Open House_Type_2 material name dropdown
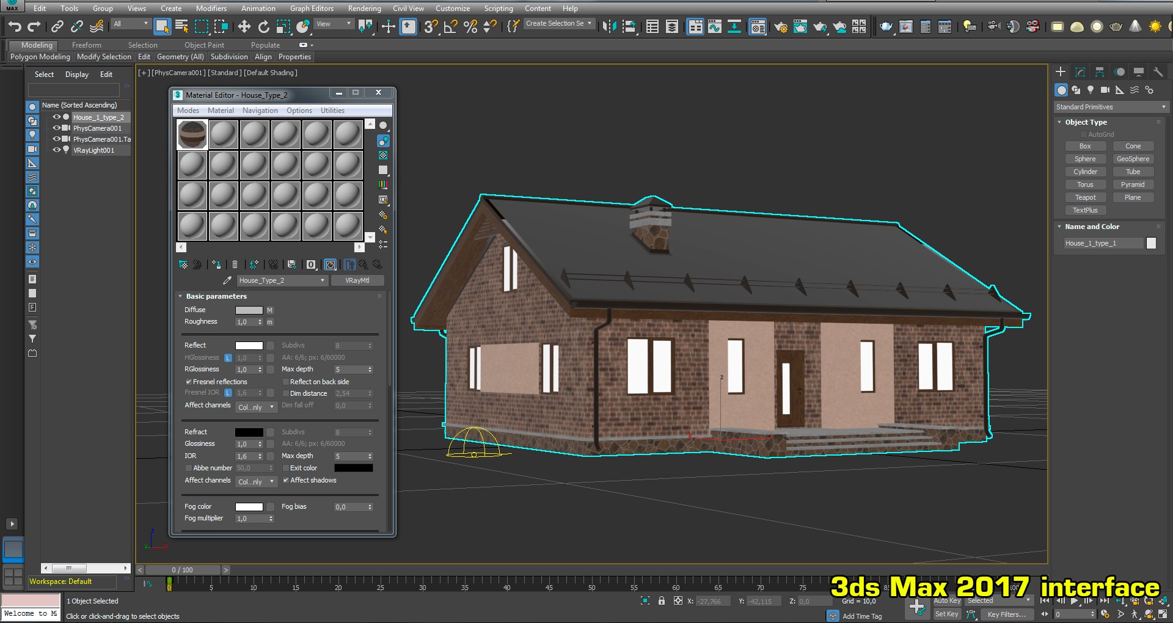This screenshot has height=623, width=1173. coord(282,280)
